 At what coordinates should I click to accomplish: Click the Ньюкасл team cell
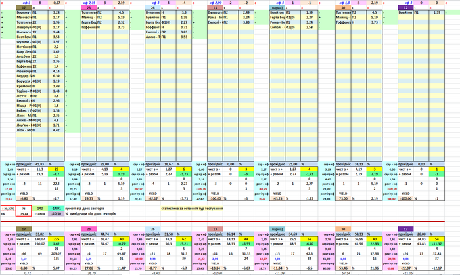24,32
